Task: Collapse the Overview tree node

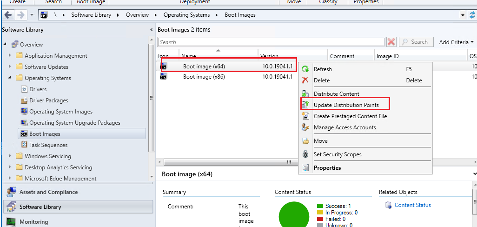Action: (5, 45)
